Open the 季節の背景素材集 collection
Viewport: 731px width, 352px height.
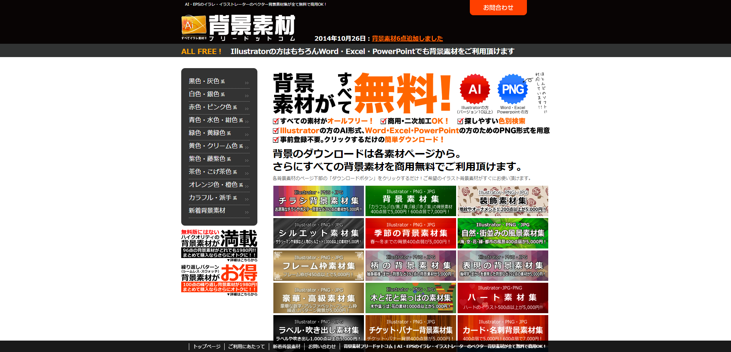(x=411, y=233)
